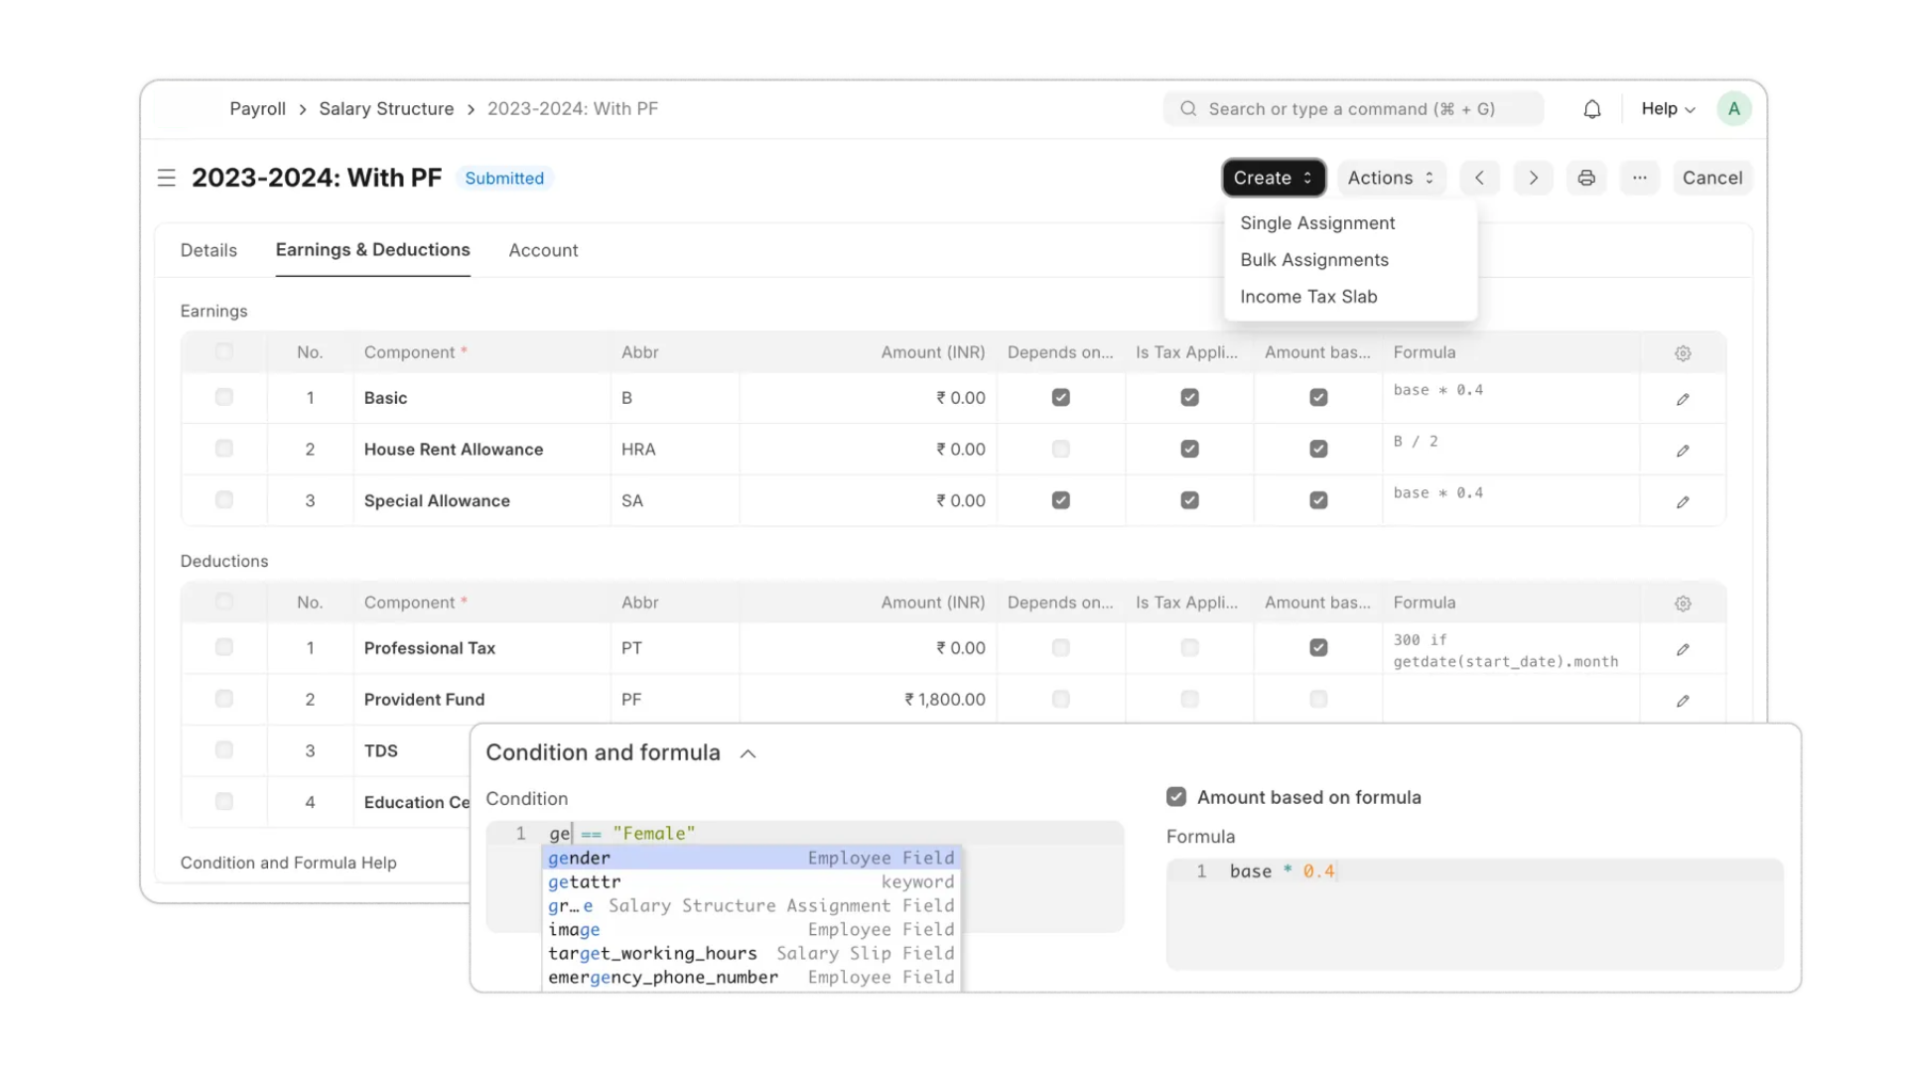The image size is (1906, 1072).
Task: Open the Create dropdown
Action: pos(1274,178)
